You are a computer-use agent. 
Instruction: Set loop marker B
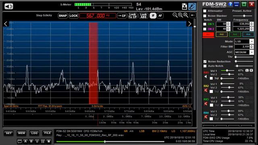point(31,141)
